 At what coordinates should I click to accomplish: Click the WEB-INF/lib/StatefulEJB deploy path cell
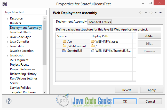[111, 51]
